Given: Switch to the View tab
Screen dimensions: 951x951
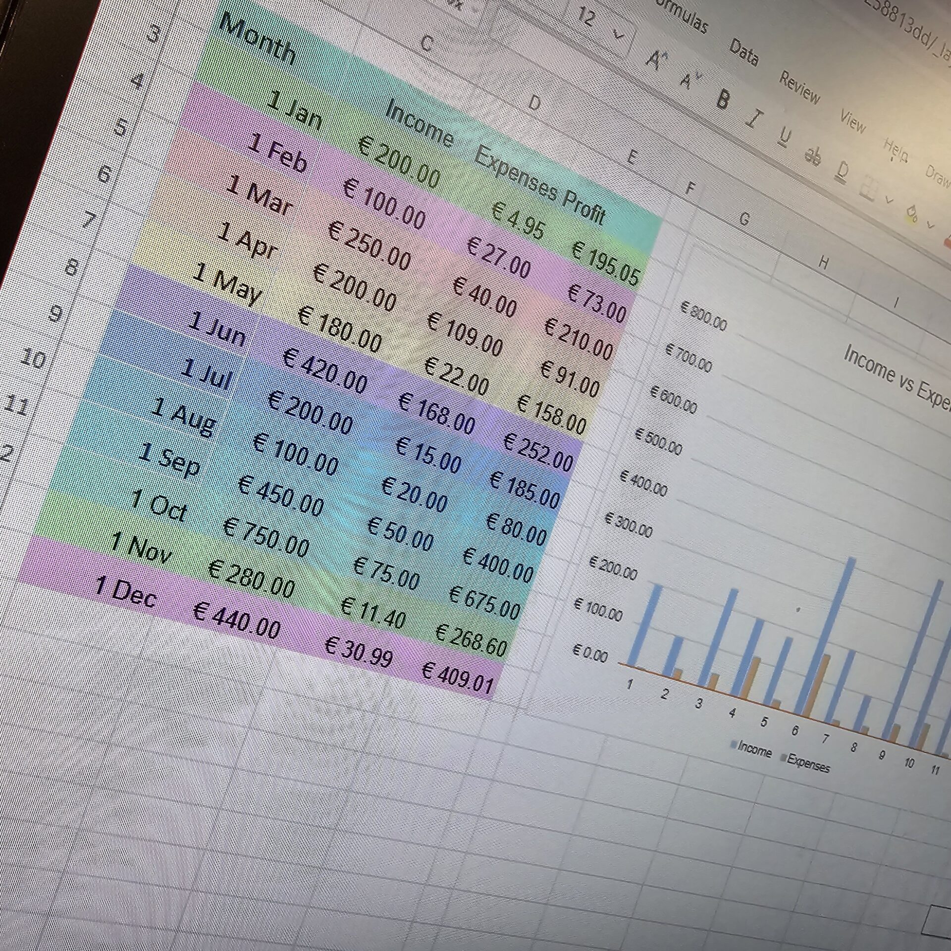Looking at the screenshot, I should point(853,121).
